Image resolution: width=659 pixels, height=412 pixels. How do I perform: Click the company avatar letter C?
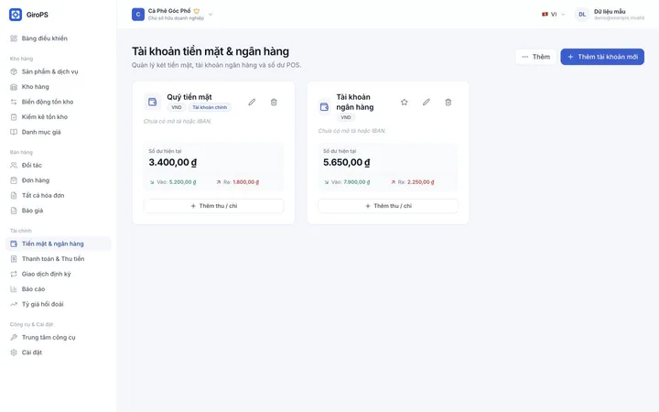pos(138,15)
